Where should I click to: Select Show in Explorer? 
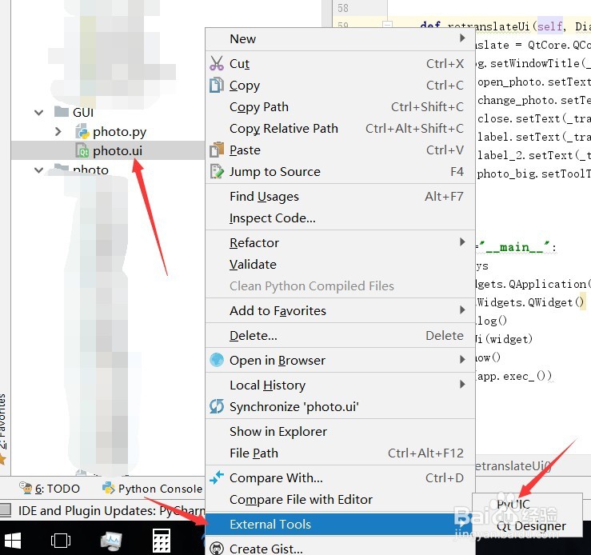coord(340,431)
